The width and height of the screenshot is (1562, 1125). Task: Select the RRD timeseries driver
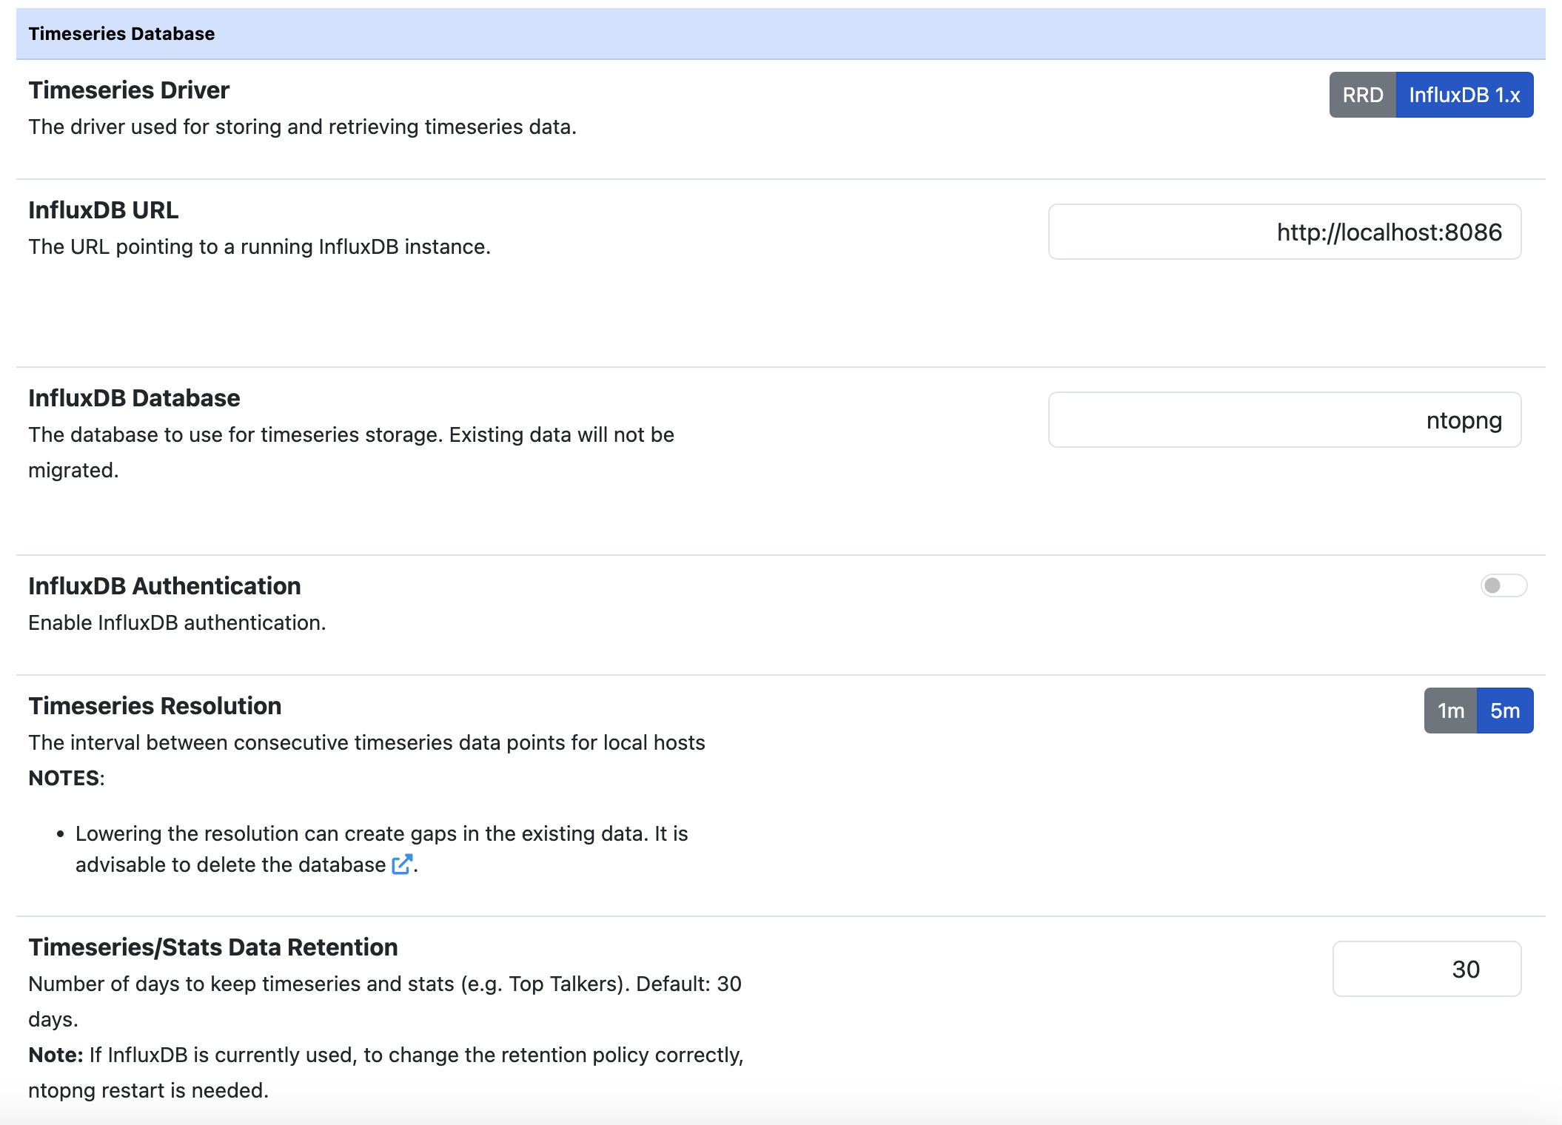click(1362, 95)
